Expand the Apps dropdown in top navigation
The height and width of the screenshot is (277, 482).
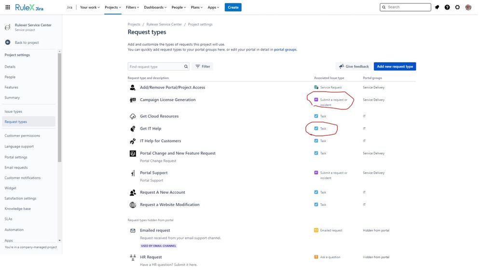(213, 7)
